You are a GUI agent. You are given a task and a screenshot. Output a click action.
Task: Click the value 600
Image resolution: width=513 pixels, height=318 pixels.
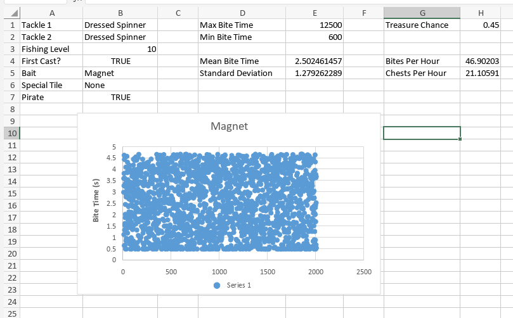tap(315, 37)
